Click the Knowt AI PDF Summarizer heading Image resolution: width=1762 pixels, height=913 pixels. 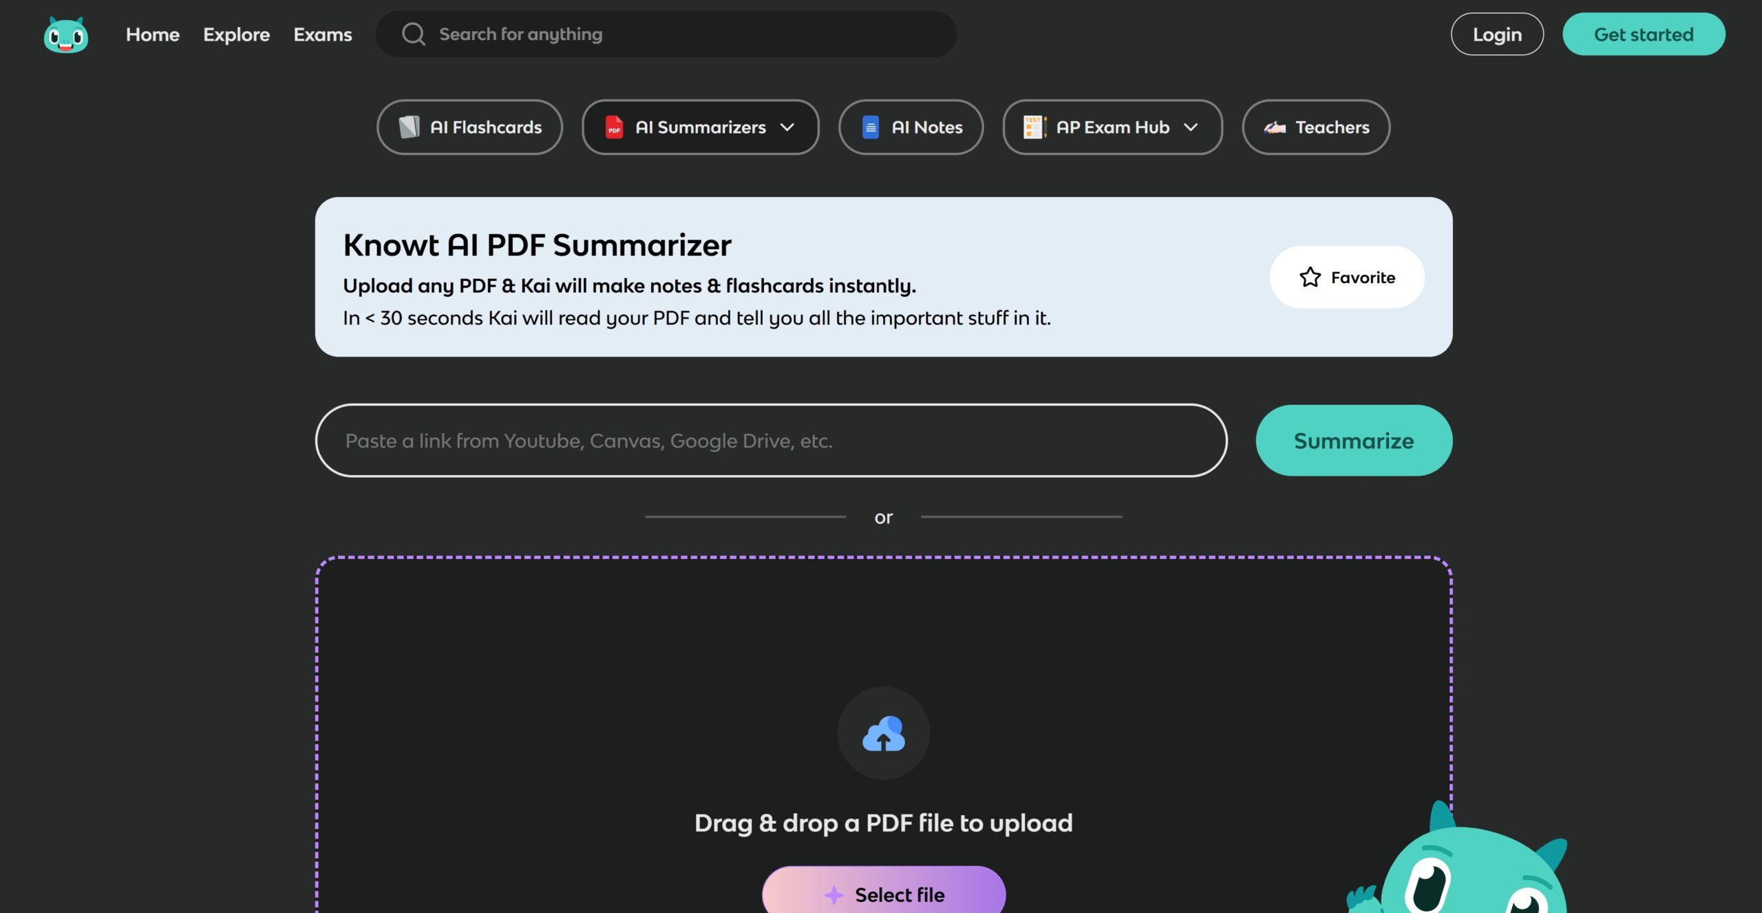537,244
